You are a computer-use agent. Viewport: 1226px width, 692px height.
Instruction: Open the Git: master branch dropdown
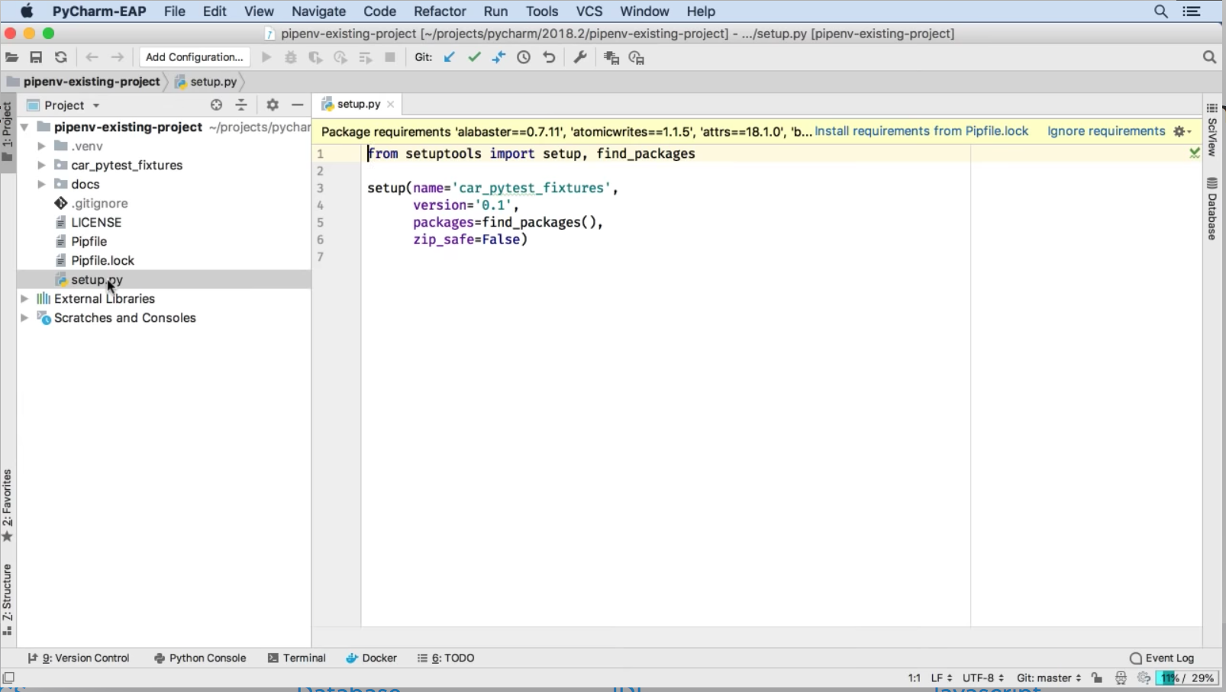[1048, 678]
